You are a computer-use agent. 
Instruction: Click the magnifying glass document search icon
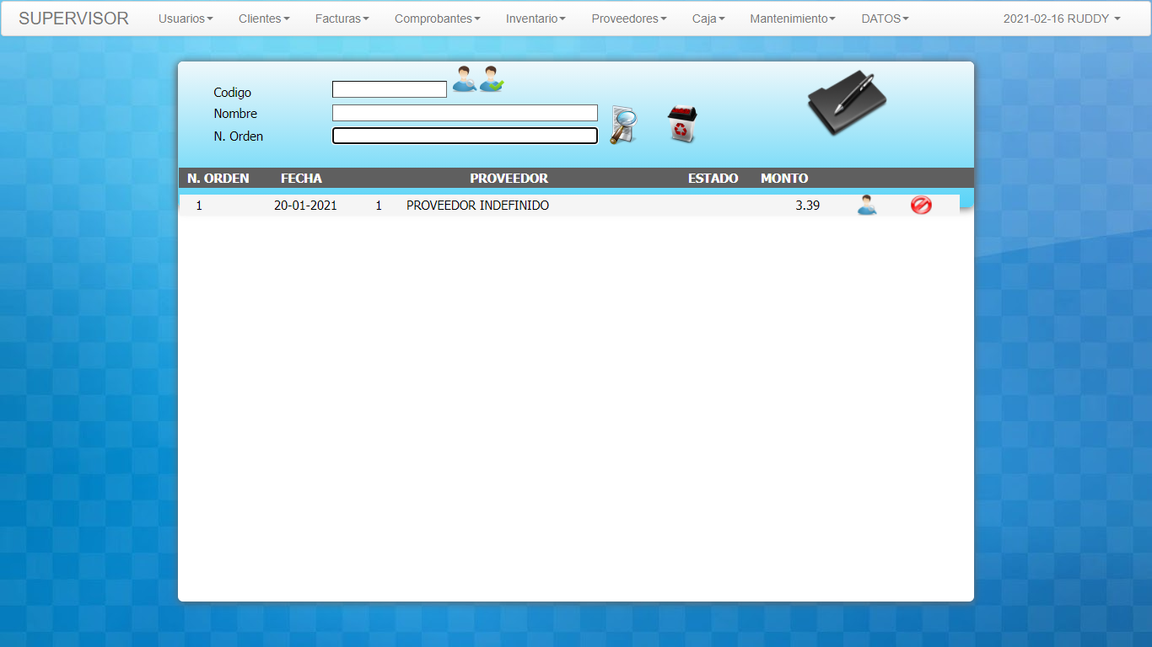(623, 126)
